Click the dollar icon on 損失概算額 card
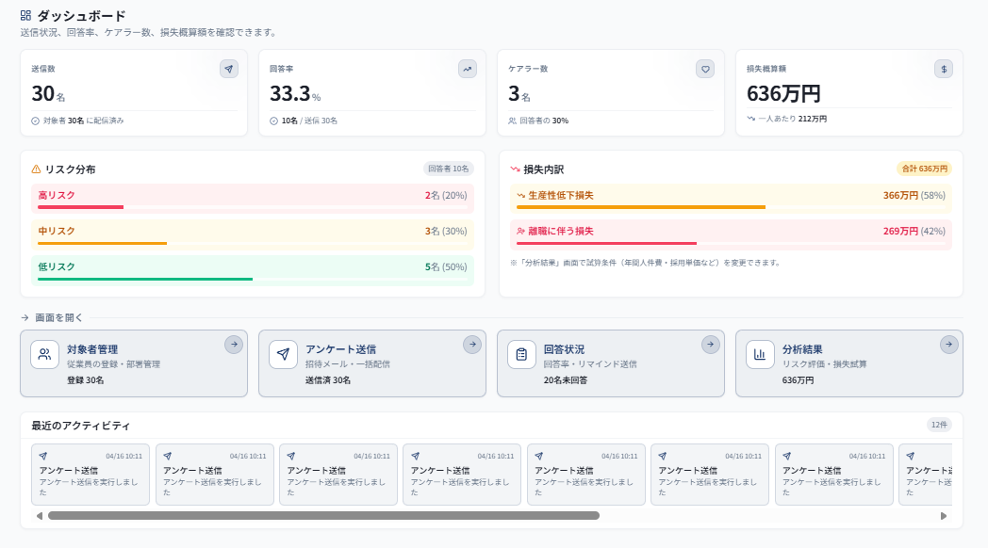The width and height of the screenshot is (988, 548). click(x=944, y=69)
